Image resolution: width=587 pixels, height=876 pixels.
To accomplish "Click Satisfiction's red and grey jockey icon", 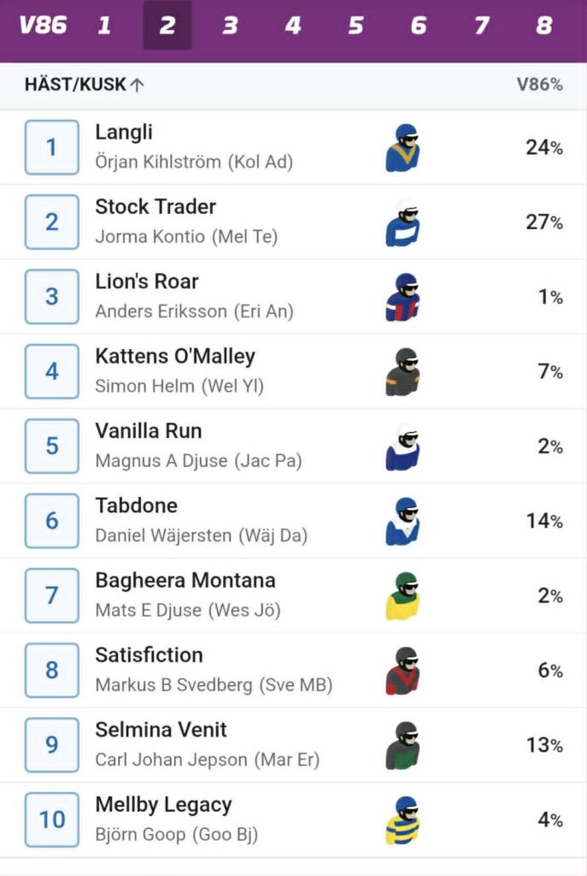I will 402,671.
